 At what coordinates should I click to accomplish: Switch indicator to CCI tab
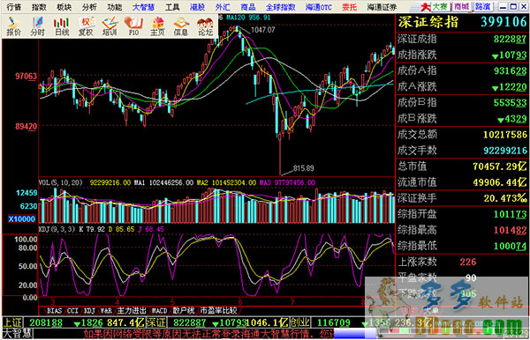pos(72,310)
